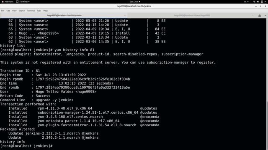Open the Terminal app menu in top bar

23,2
